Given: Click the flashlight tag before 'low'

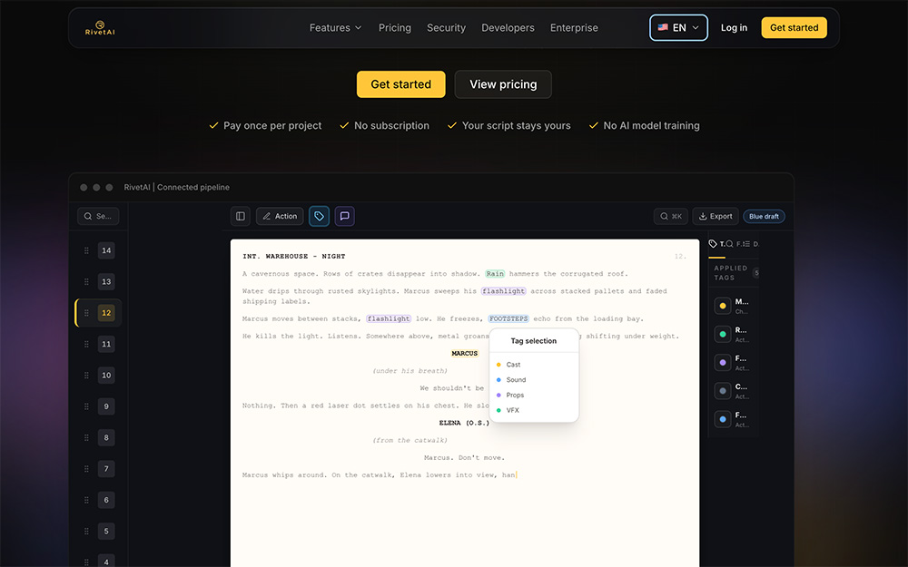Looking at the screenshot, I should click(389, 318).
